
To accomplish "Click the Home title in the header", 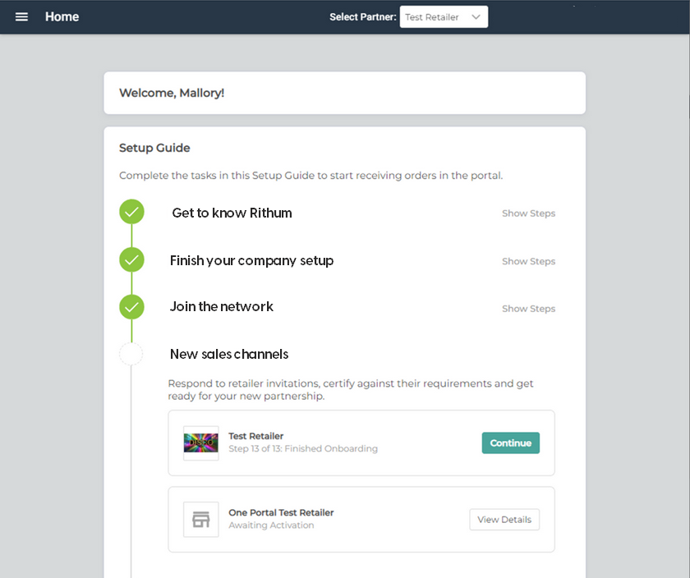I will tap(62, 17).
